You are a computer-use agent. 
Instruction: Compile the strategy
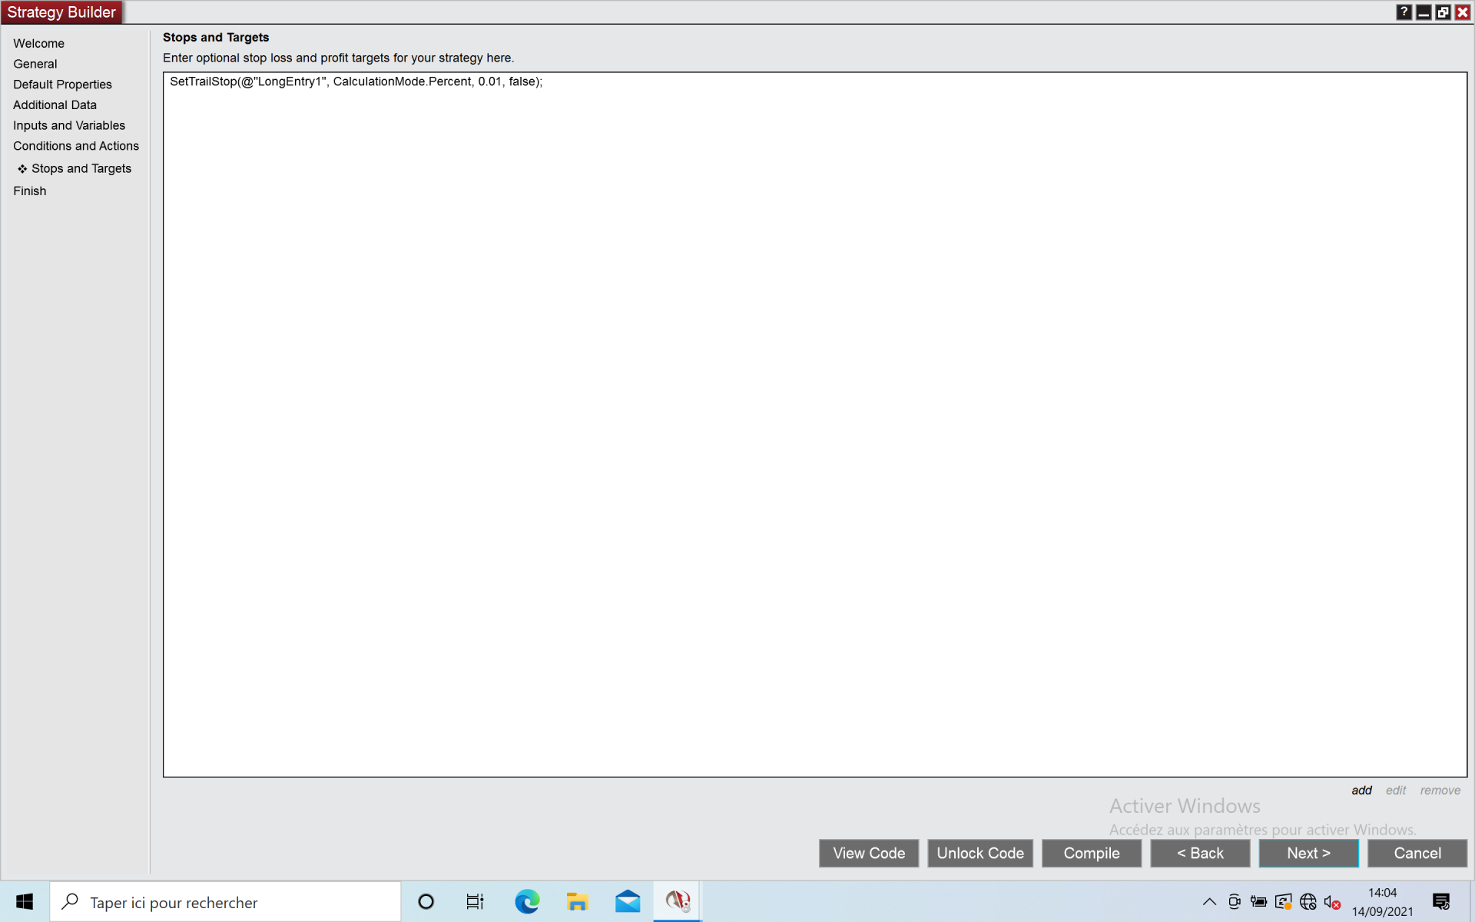pos(1091,853)
